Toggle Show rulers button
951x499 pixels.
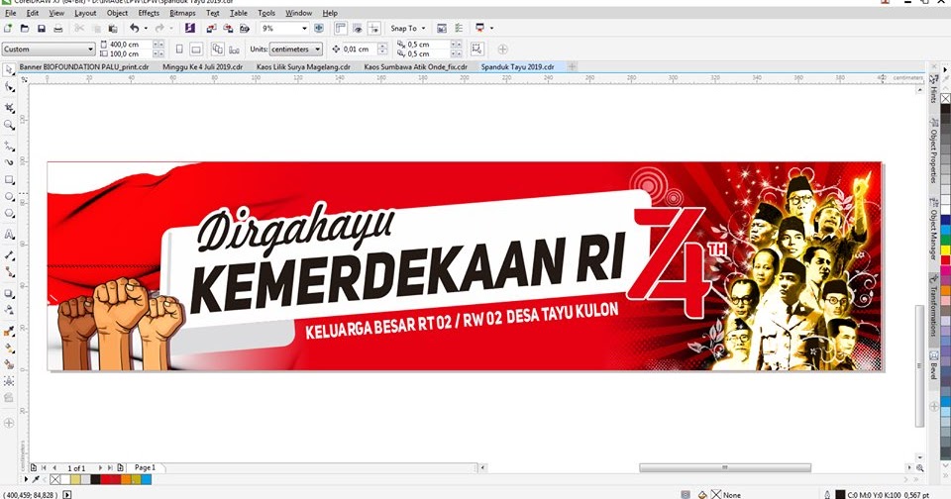tap(340, 28)
